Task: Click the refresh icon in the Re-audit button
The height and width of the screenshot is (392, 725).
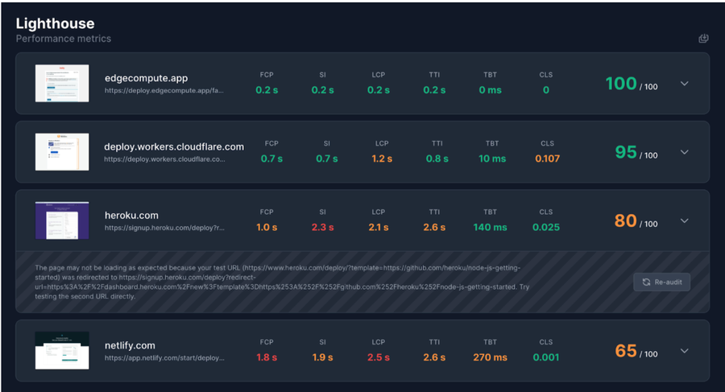Action: (646, 282)
